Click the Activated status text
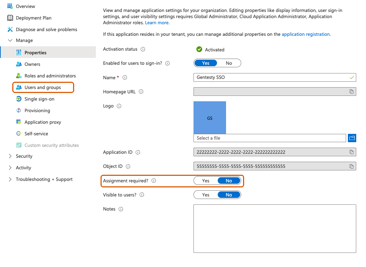This screenshot has height=267, width=366. point(214,50)
